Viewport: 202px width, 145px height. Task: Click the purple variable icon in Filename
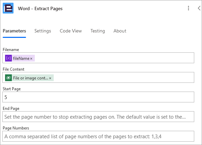[x=8, y=58]
